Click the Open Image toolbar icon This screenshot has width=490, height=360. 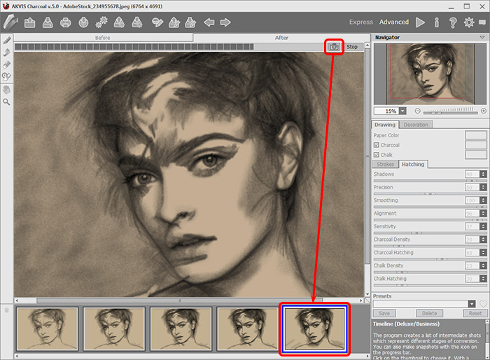tap(29, 22)
